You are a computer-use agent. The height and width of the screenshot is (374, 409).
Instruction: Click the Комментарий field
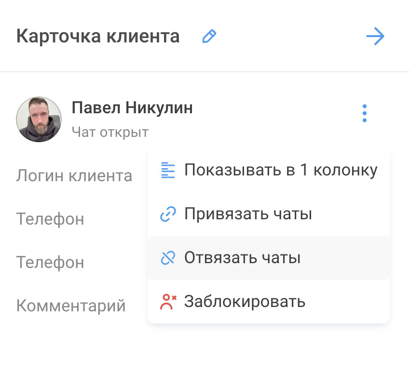[x=71, y=306]
